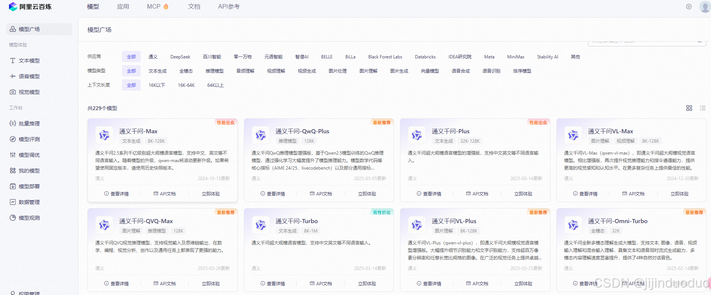Click the 通义千问-Turbo model logo
The height and width of the screenshot is (295, 711).
(x=261, y=225)
